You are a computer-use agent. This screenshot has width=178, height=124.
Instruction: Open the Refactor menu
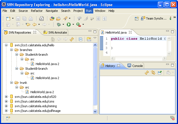tap(37, 11)
